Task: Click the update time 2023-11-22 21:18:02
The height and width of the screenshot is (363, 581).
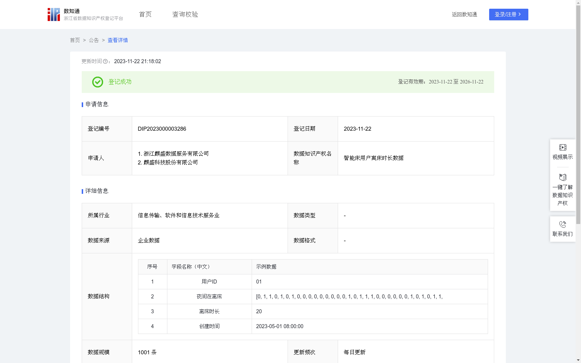Action: pyautogui.click(x=138, y=62)
